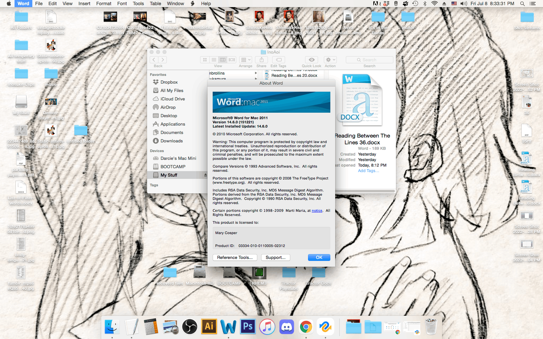The height and width of the screenshot is (339, 543).
Task: Click the Bluetooth status icon
Action: 425,4
